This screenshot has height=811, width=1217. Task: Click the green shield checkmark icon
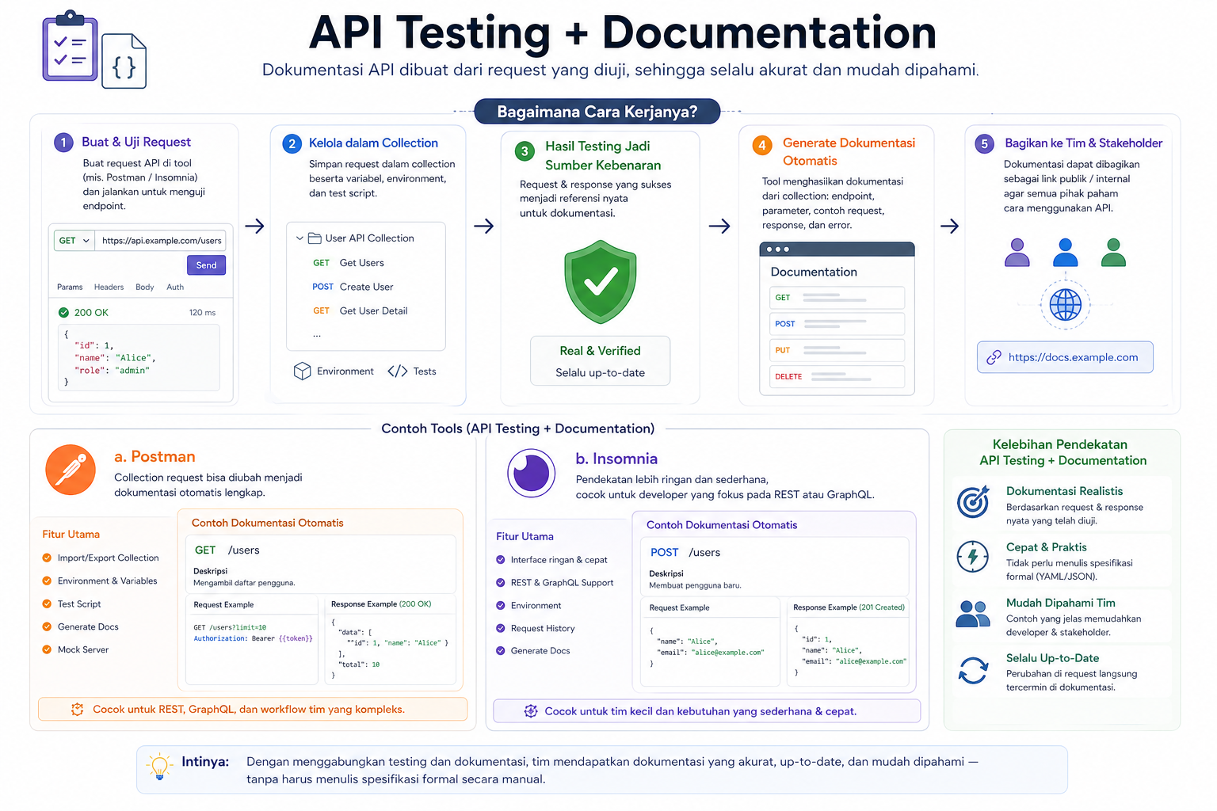(601, 282)
